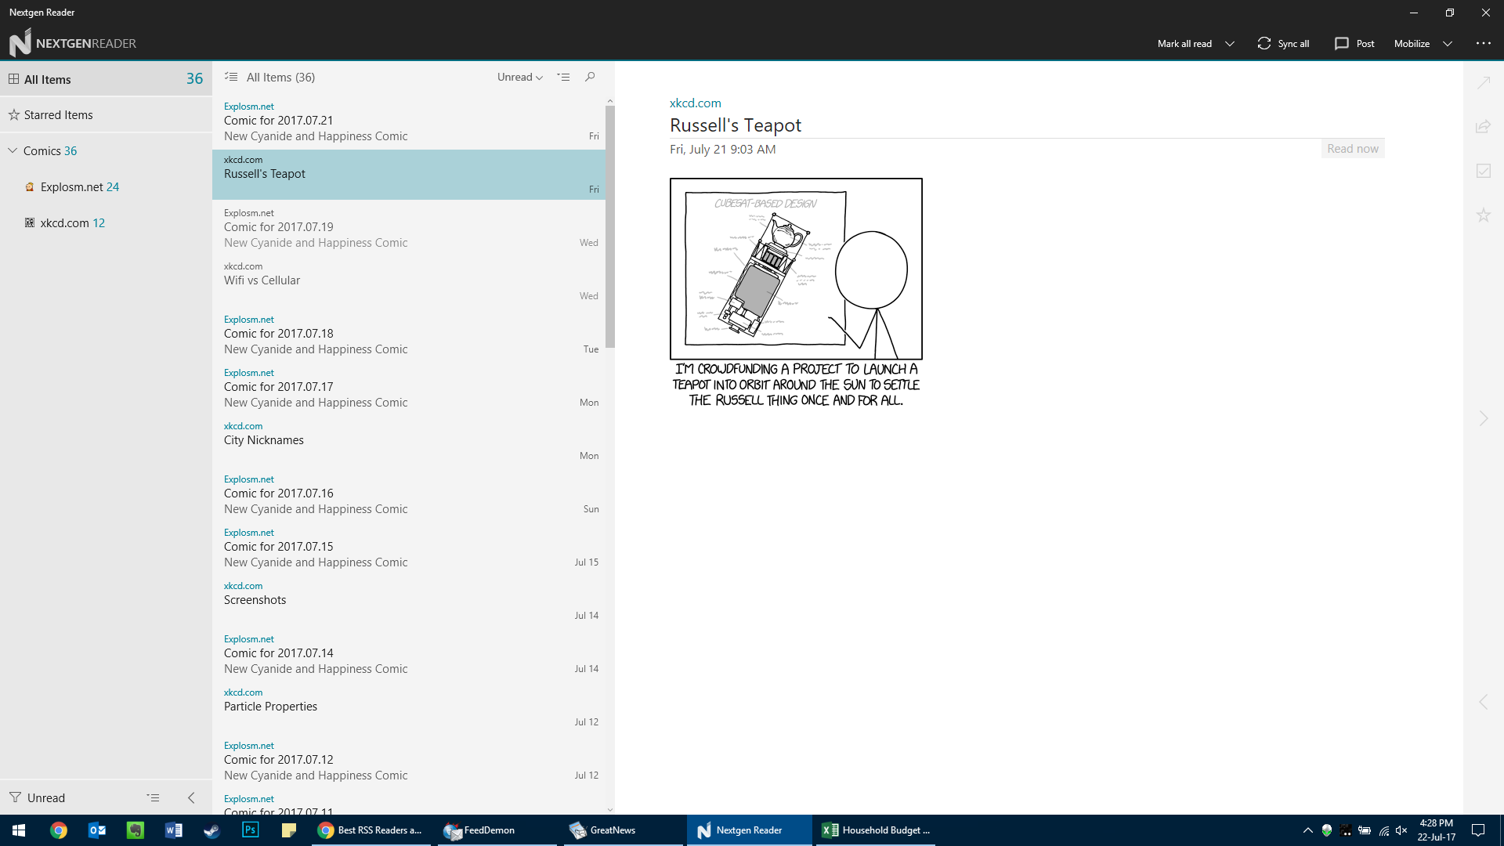Select Starred Items in sidebar
The height and width of the screenshot is (846, 1504).
pyautogui.click(x=58, y=115)
